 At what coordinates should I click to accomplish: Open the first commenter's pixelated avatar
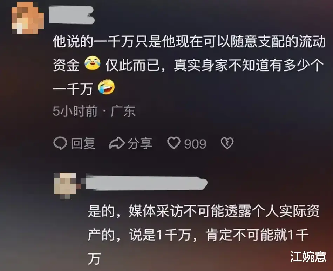[28, 18]
